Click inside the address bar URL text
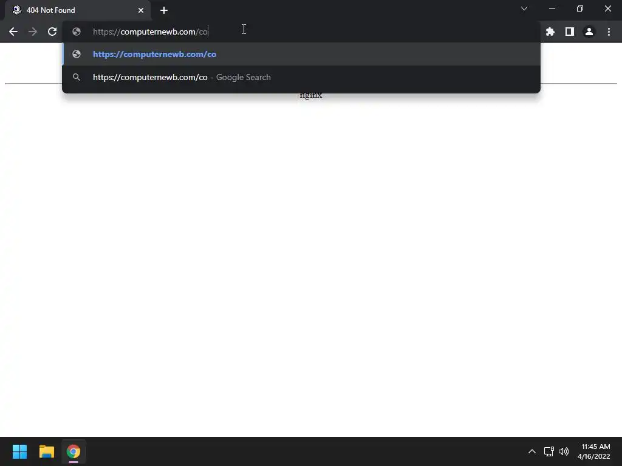 pyautogui.click(x=151, y=32)
